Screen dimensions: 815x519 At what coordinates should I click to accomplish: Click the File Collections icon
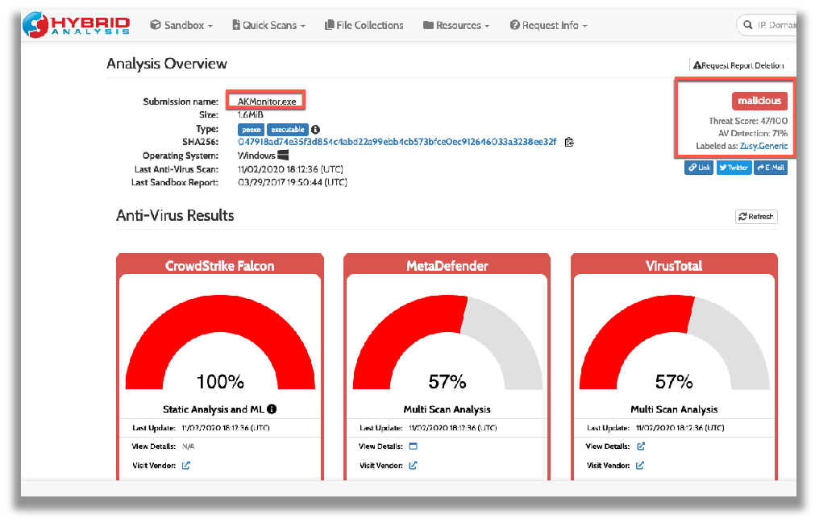coord(329,25)
